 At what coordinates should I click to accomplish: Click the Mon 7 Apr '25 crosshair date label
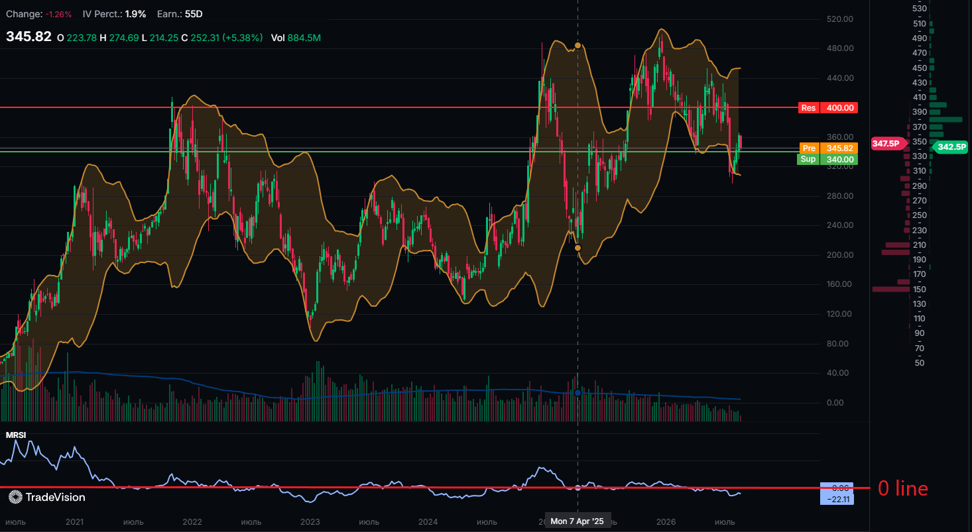(577, 521)
